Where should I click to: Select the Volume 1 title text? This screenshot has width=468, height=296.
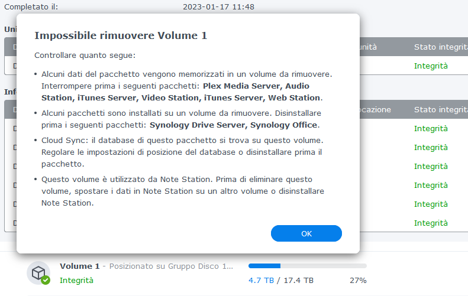point(80,266)
